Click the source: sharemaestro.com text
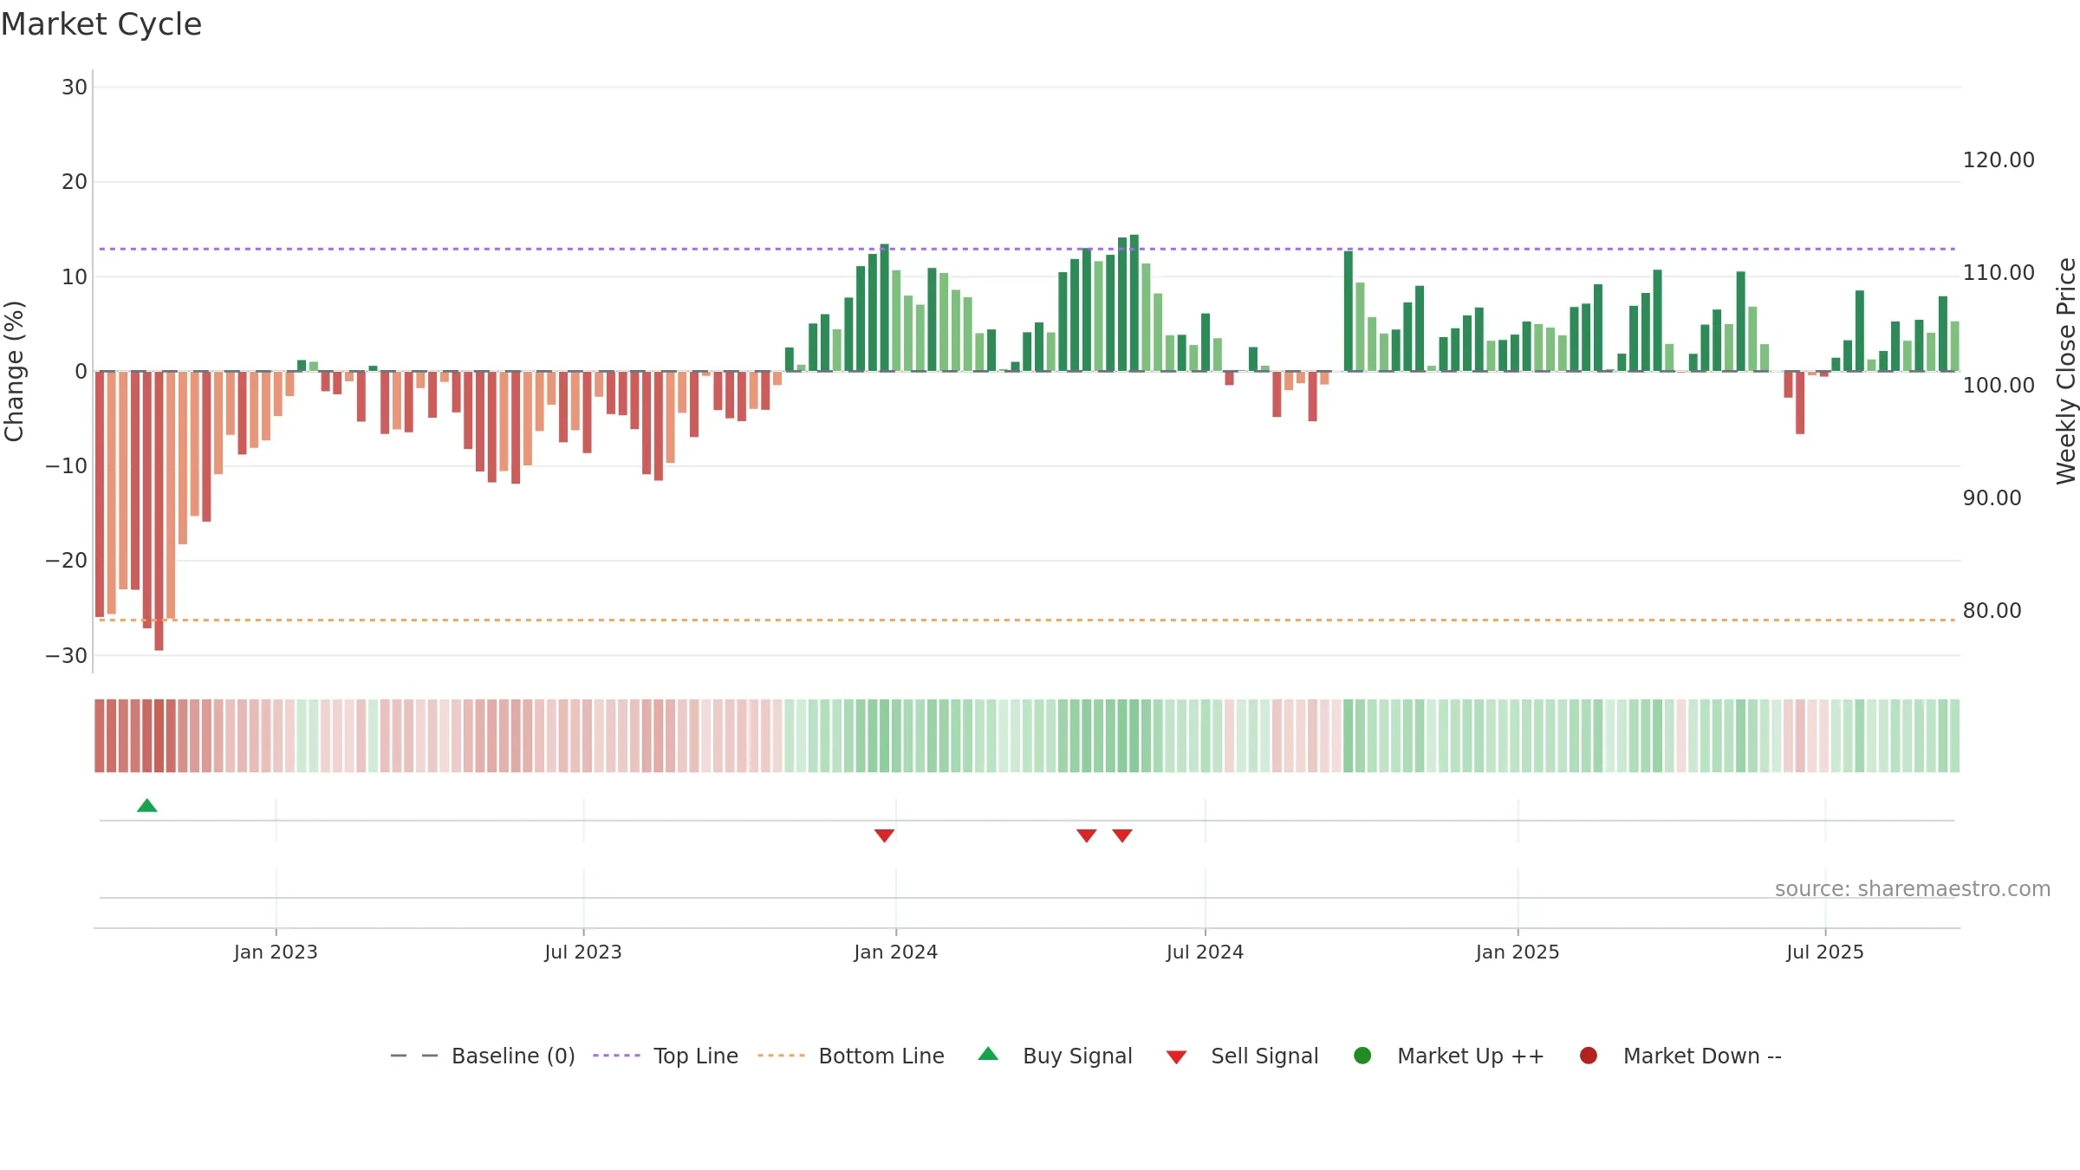 tap(1913, 888)
